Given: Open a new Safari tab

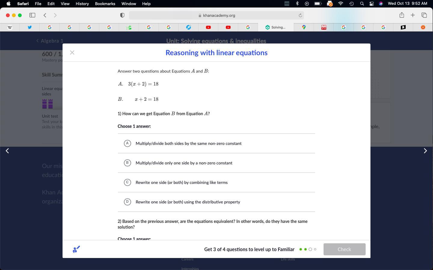Looking at the screenshot, I should point(413,15).
